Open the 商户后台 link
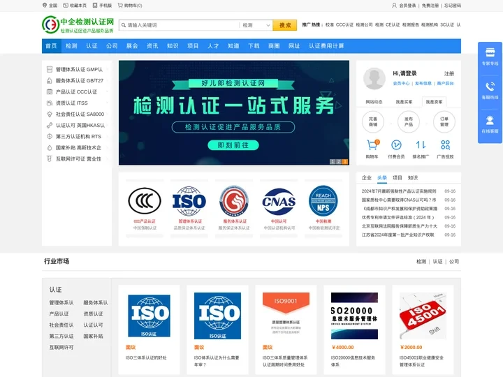 tap(445, 83)
